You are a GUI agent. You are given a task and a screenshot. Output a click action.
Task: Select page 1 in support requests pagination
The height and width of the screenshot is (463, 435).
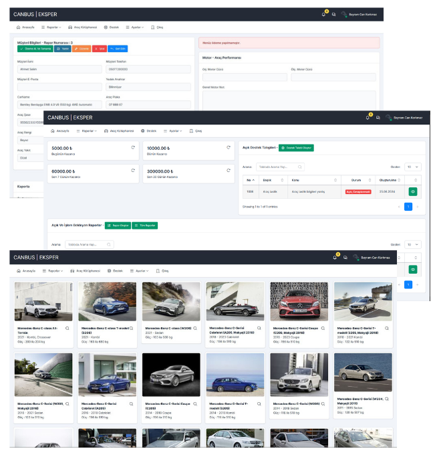pyautogui.click(x=408, y=207)
